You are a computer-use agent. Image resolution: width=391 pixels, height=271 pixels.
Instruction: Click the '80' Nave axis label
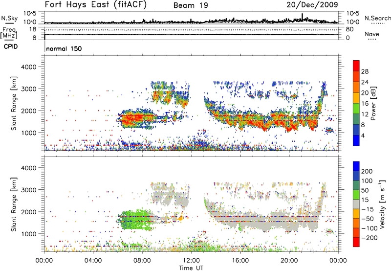pos(349,29)
